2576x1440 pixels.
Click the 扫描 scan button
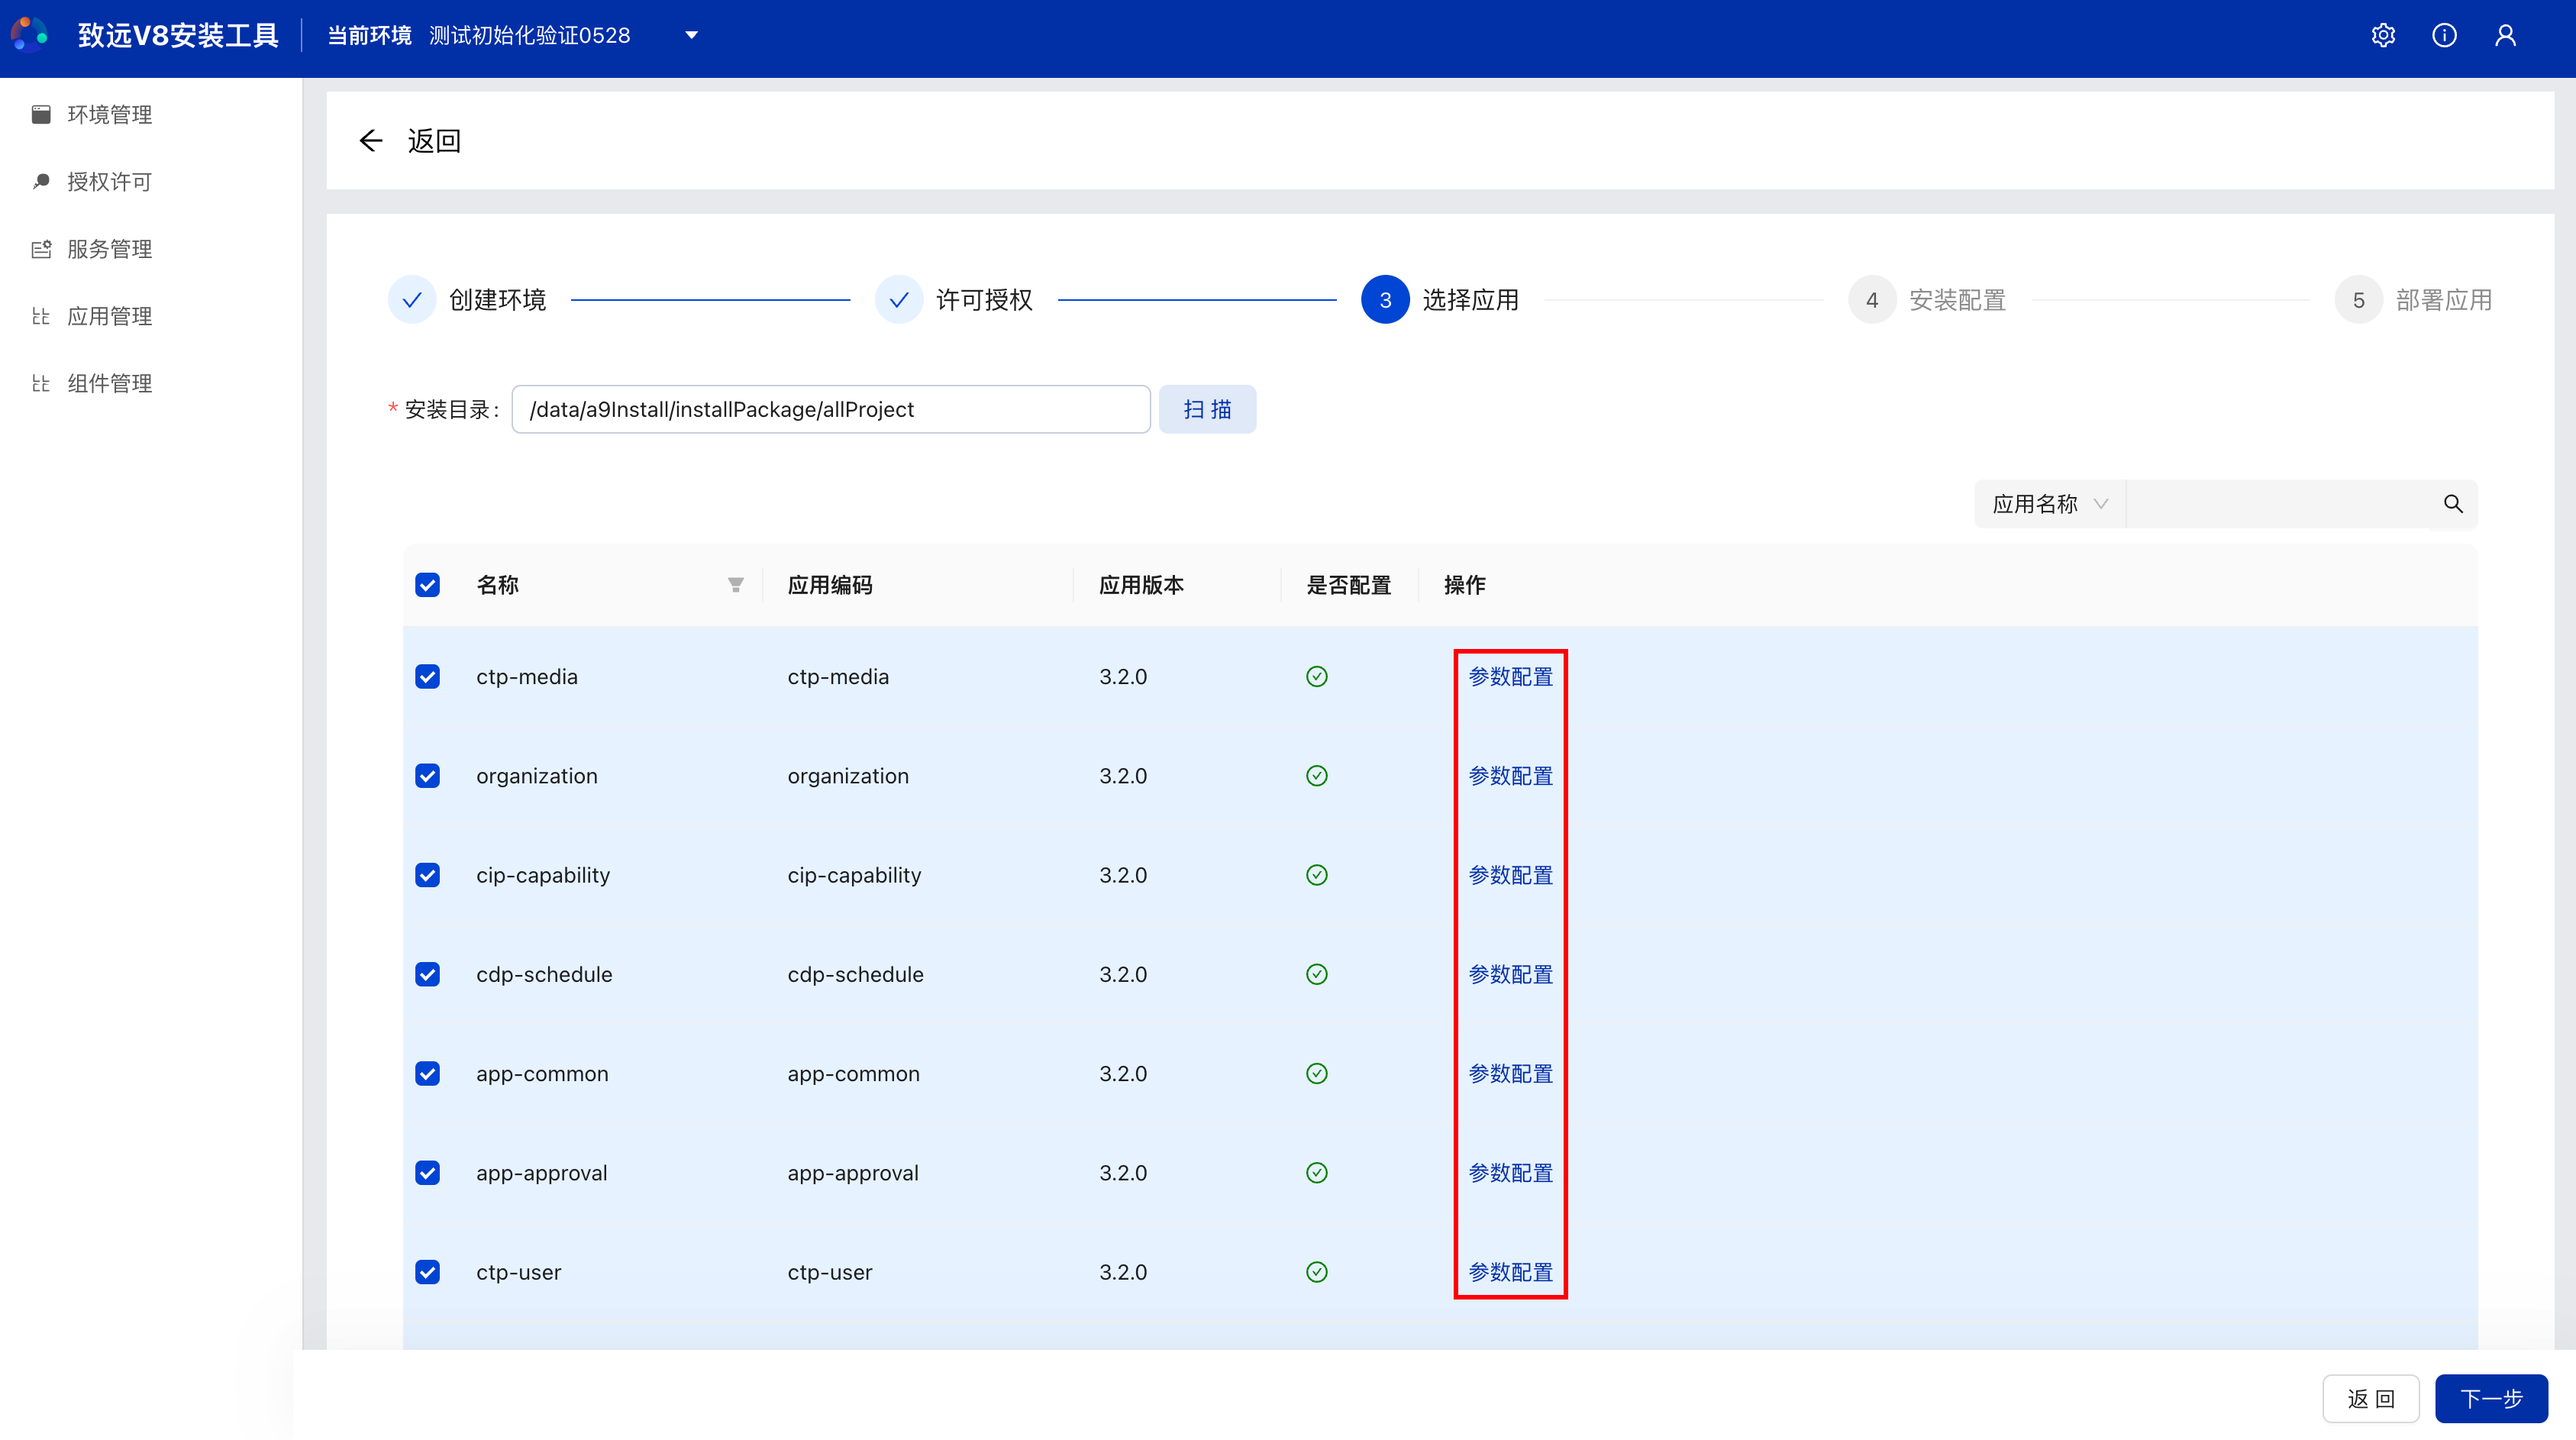(x=1207, y=409)
